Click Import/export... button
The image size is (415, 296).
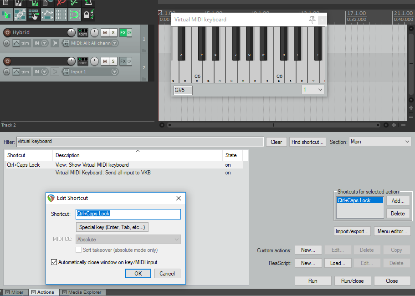[352, 231]
